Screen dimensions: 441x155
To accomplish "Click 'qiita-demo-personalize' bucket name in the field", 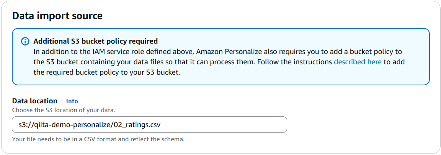I will click(77, 124).
